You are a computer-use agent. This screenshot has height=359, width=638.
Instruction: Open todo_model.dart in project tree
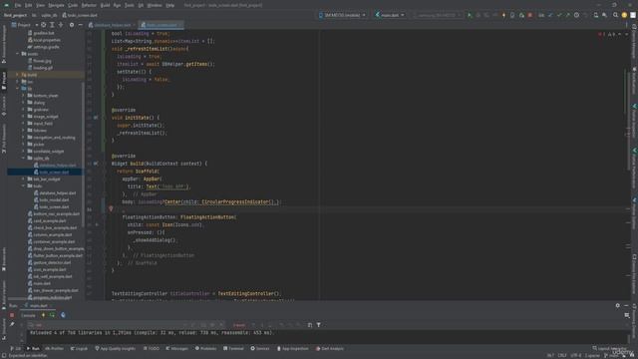pyautogui.click(x=54, y=199)
